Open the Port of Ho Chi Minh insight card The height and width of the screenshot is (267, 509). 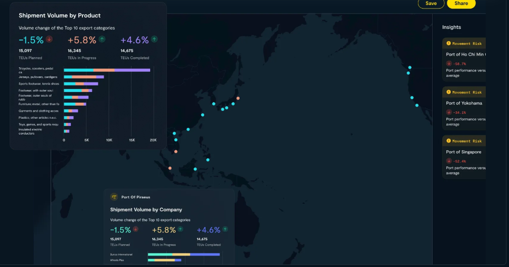pyautogui.click(x=464, y=59)
